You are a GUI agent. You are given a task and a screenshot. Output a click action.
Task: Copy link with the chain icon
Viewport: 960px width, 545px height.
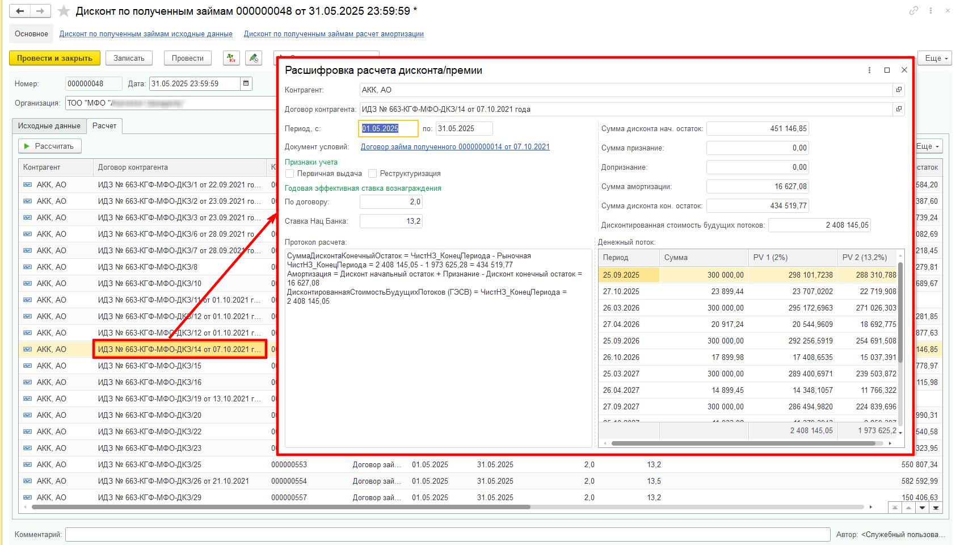[913, 11]
